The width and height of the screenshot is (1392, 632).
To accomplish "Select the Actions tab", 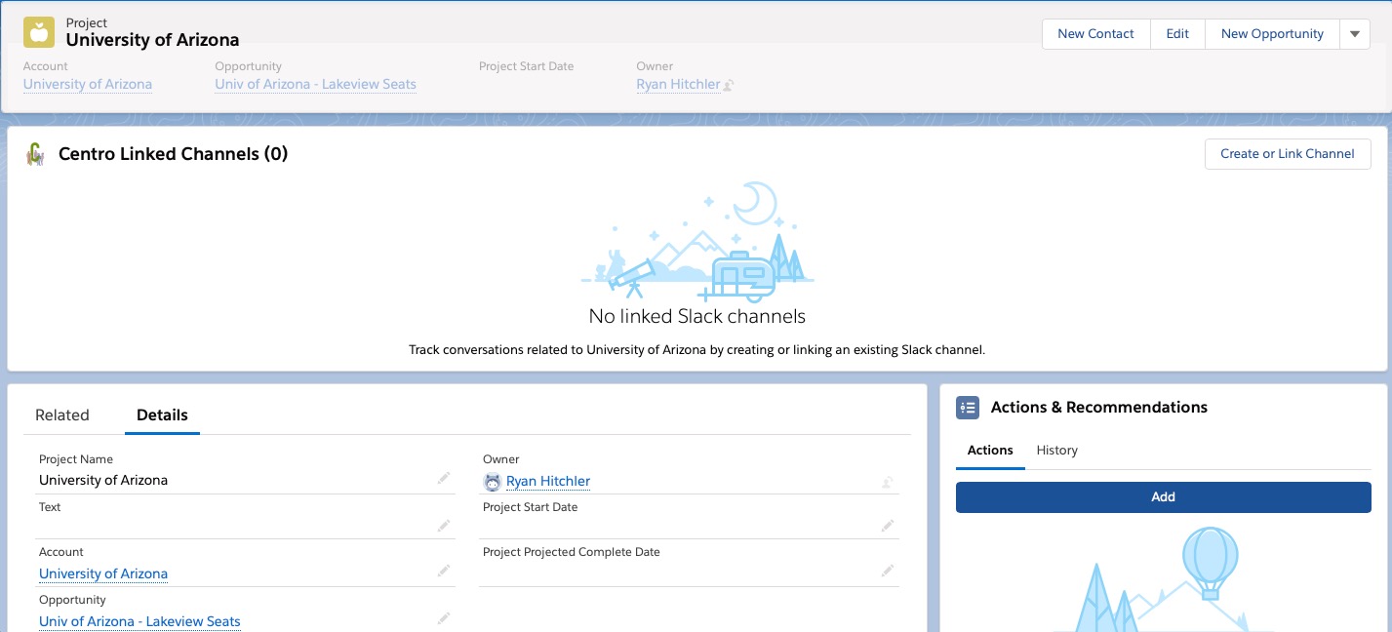I will 990,450.
